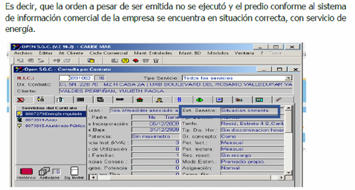Click the yellow smiley face toolbar icon

[125, 61]
